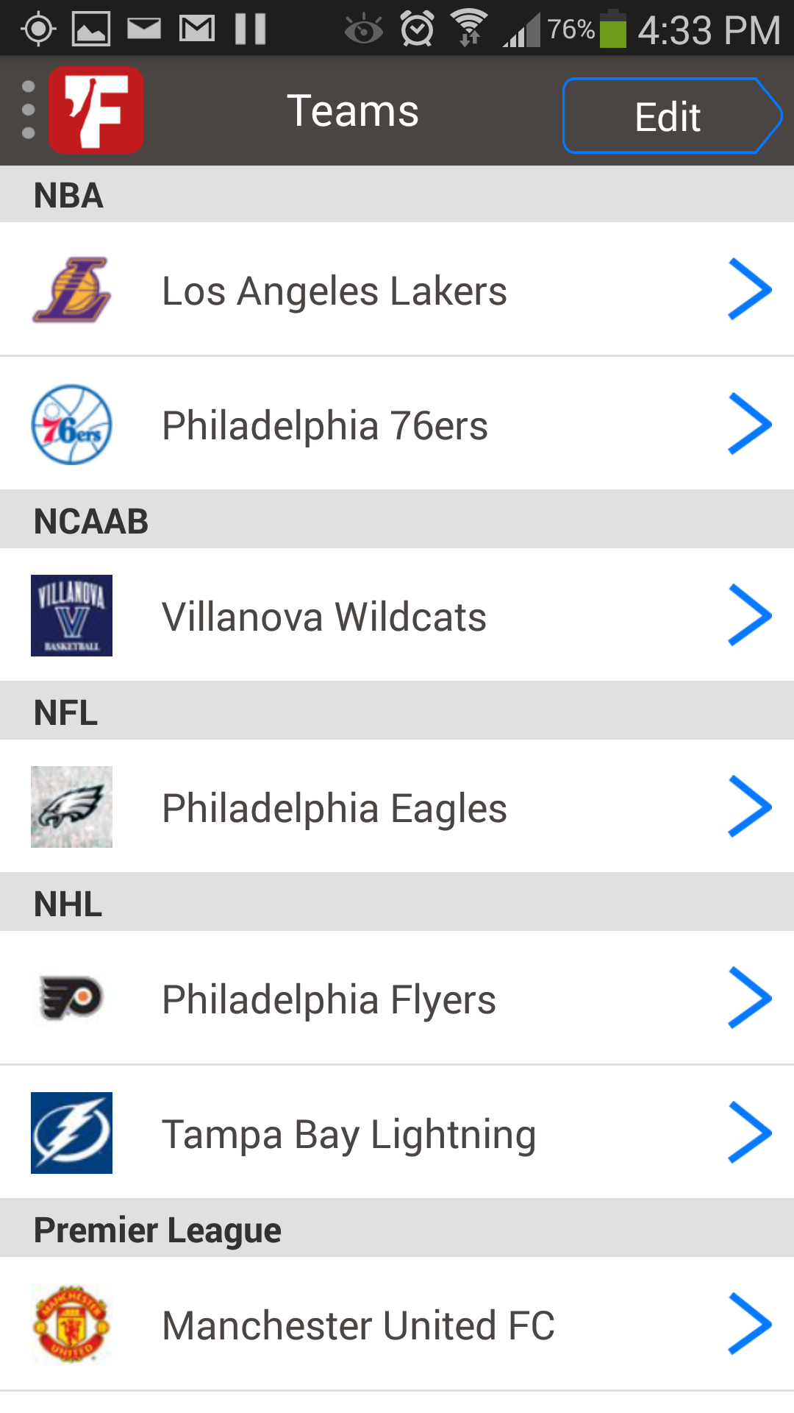This screenshot has height=1413, width=794.
Task: Tap the Manchester United crest
Action: 71,1324
